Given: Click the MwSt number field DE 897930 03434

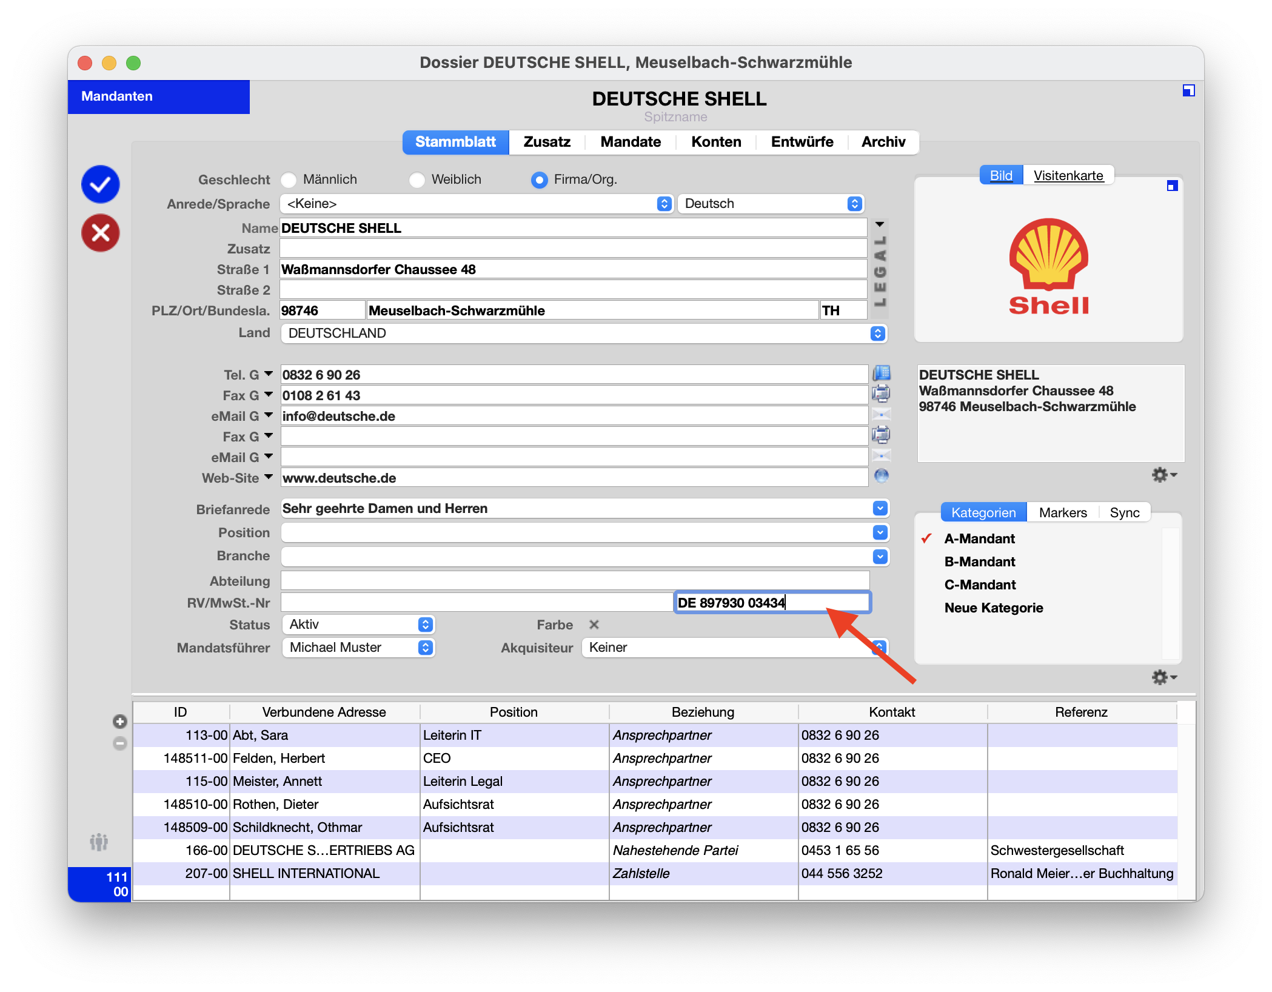Looking at the screenshot, I should (x=772, y=603).
